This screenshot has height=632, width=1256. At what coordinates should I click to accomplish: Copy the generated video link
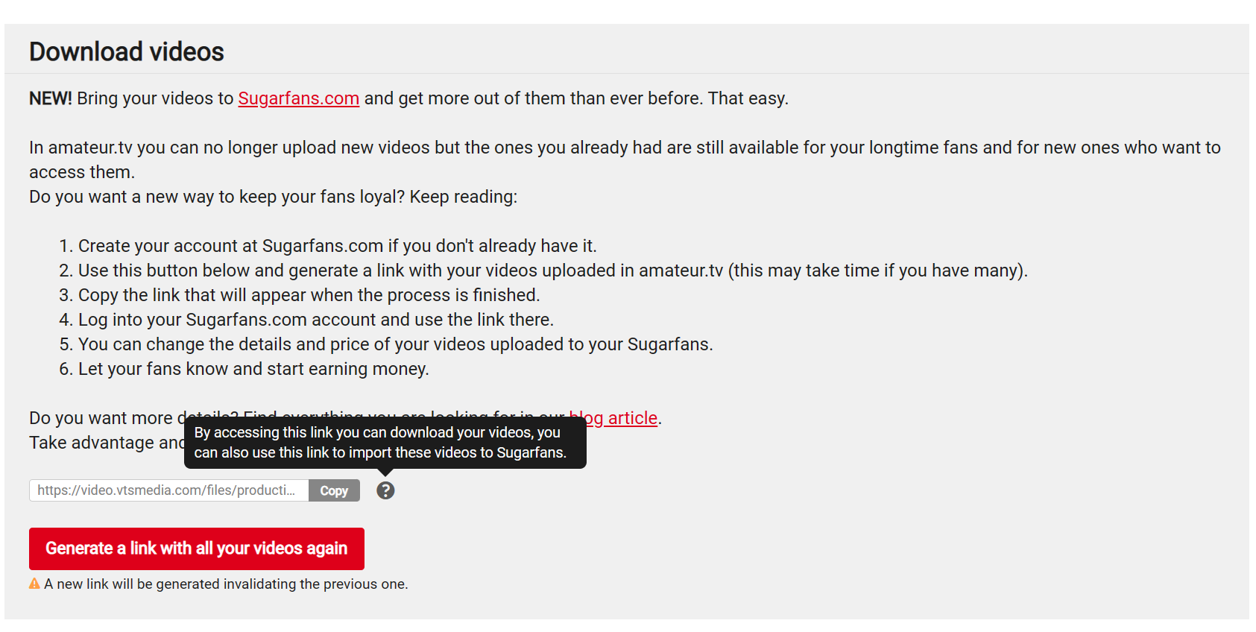pos(334,490)
